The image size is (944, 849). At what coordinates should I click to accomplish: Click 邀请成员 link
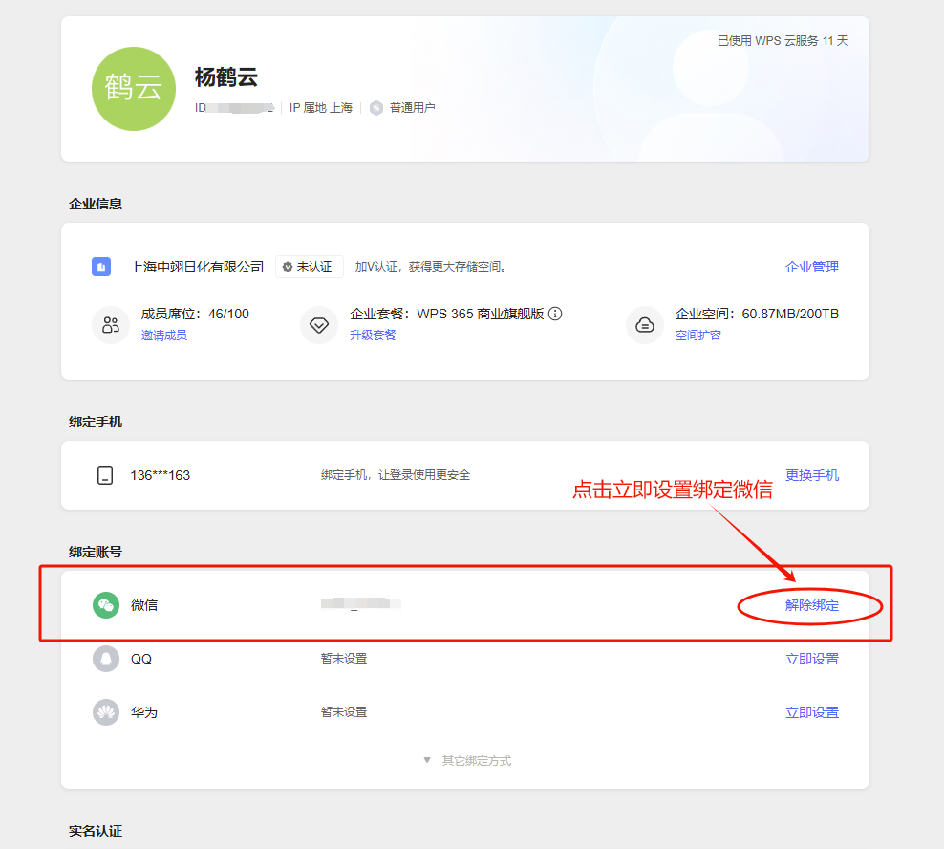pos(164,335)
